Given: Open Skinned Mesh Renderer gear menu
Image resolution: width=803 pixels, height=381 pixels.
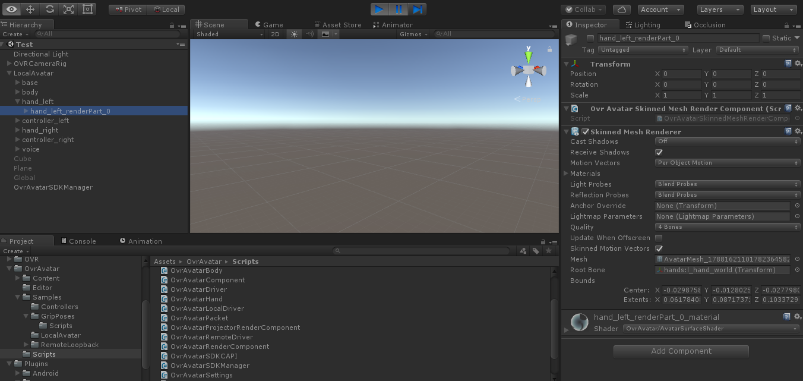Looking at the screenshot, I should tap(798, 131).
